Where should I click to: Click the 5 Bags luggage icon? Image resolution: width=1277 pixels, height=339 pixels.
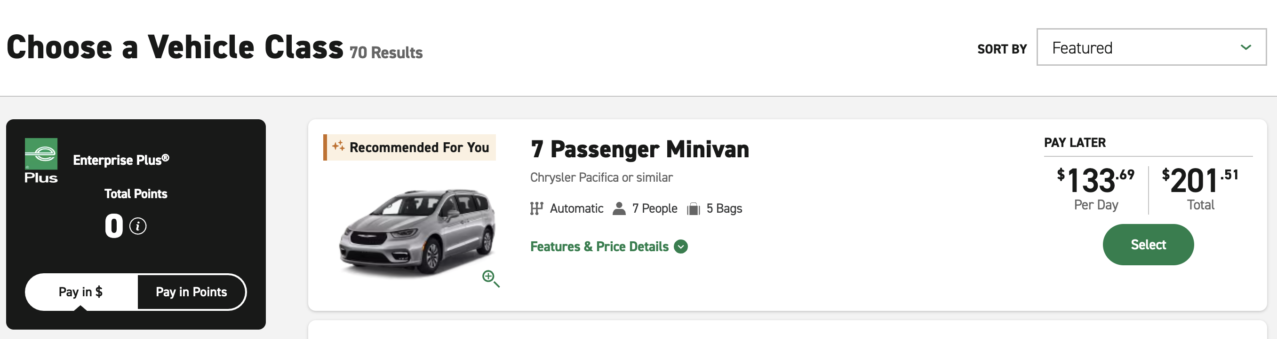point(693,209)
